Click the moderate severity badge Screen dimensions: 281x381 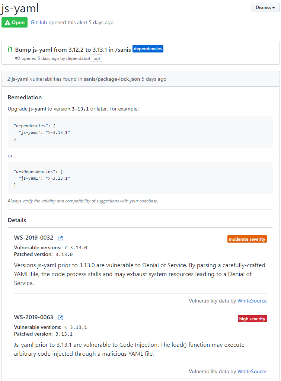click(247, 239)
